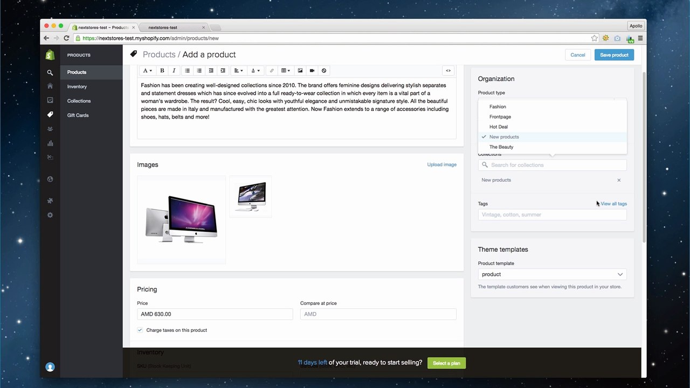Image resolution: width=690 pixels, height=388 pixels.
Task: Toggle italic formatting in the description editor
Action: 174,71
